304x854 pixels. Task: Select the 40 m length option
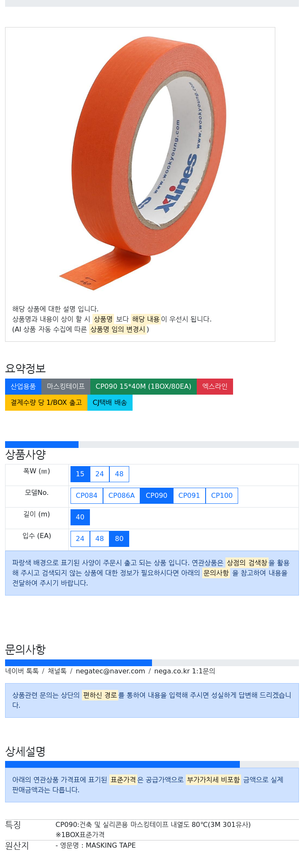pyautogui.click(x=80, y=517)
